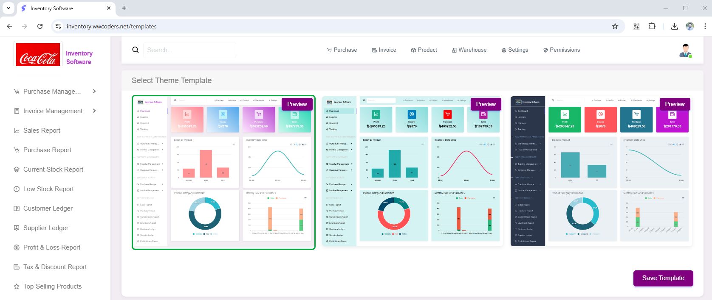Select the teal theme template thumbnail

[x=413, y=171]
